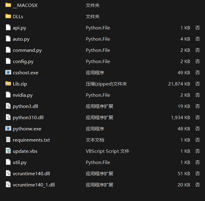205x201 pixels.
Task: Click the vcruntime140_1.dll gear icon
Action: coord(8,184)
